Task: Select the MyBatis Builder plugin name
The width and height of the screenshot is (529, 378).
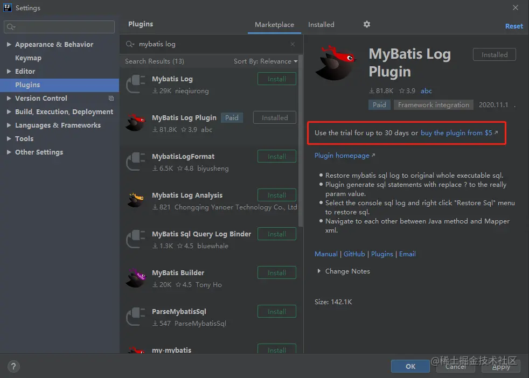Action: [x=178, y=273]
